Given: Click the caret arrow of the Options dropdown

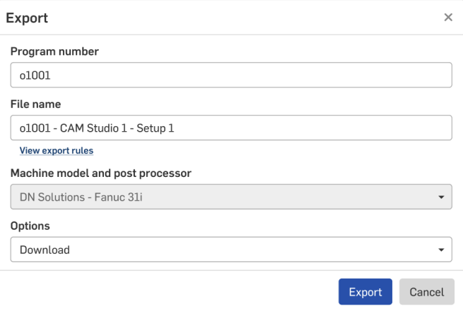Looking at the screenshot, I should click(x=441, y=250).
